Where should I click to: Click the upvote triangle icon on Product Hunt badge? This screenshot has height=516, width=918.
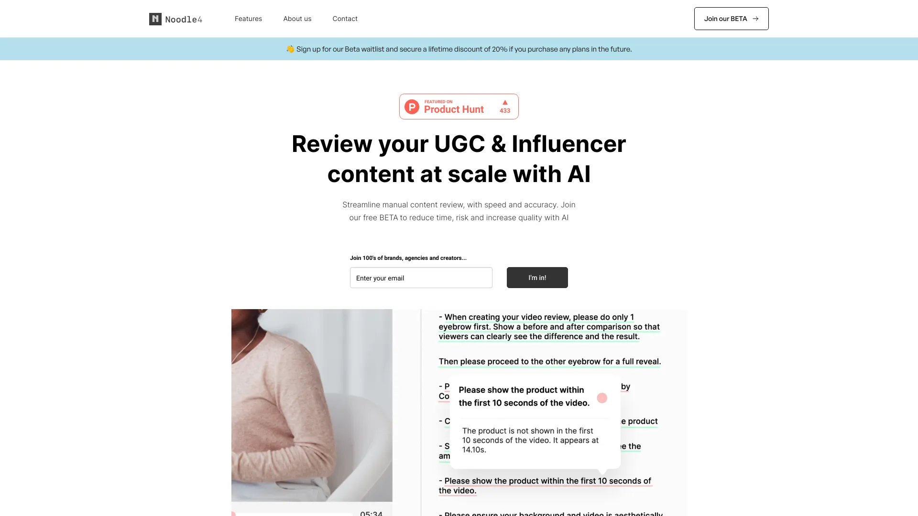pos(505,102)
